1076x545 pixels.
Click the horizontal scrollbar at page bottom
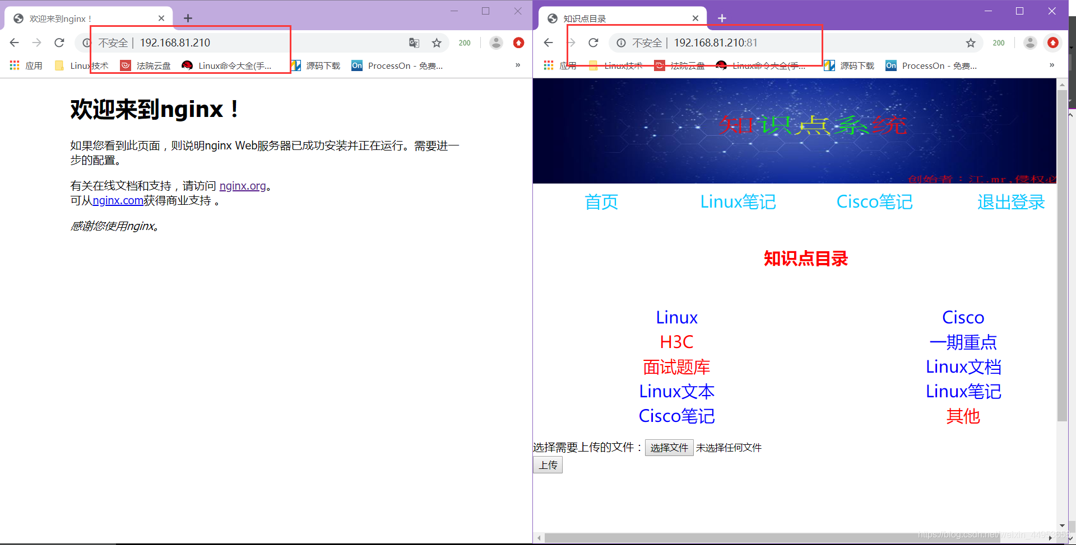coord(785,537)
